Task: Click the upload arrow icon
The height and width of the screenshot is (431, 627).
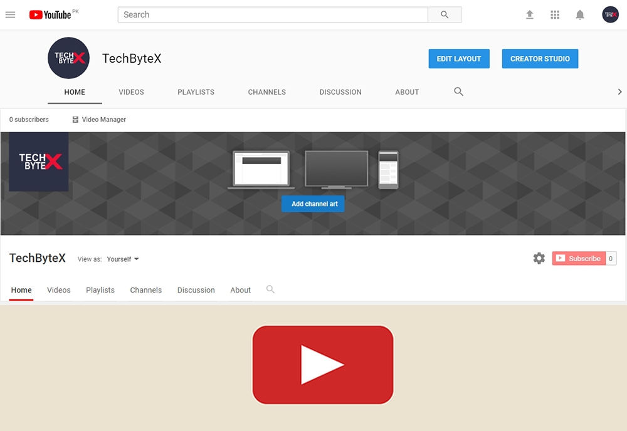Action: point(529,14)
